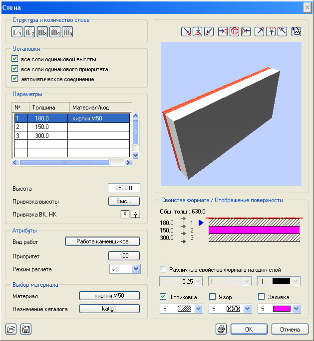Select 'кирпич М50' material cell in table
This screenshot has width=314, height=341.
98,118
